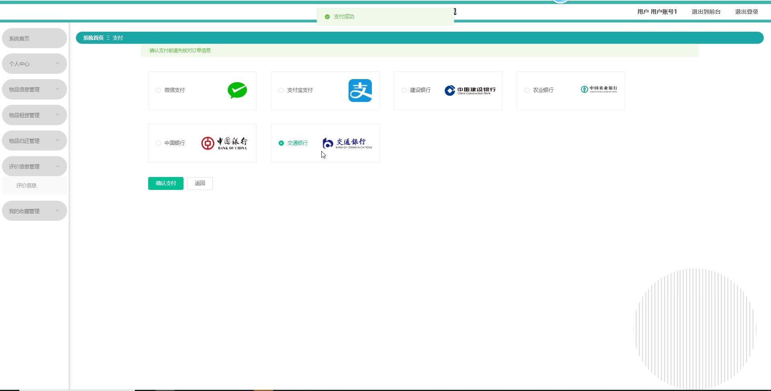
Task: Expand the 物品归还管理 menu chevron
Action: pyautogui.click(x=57, y=141)
